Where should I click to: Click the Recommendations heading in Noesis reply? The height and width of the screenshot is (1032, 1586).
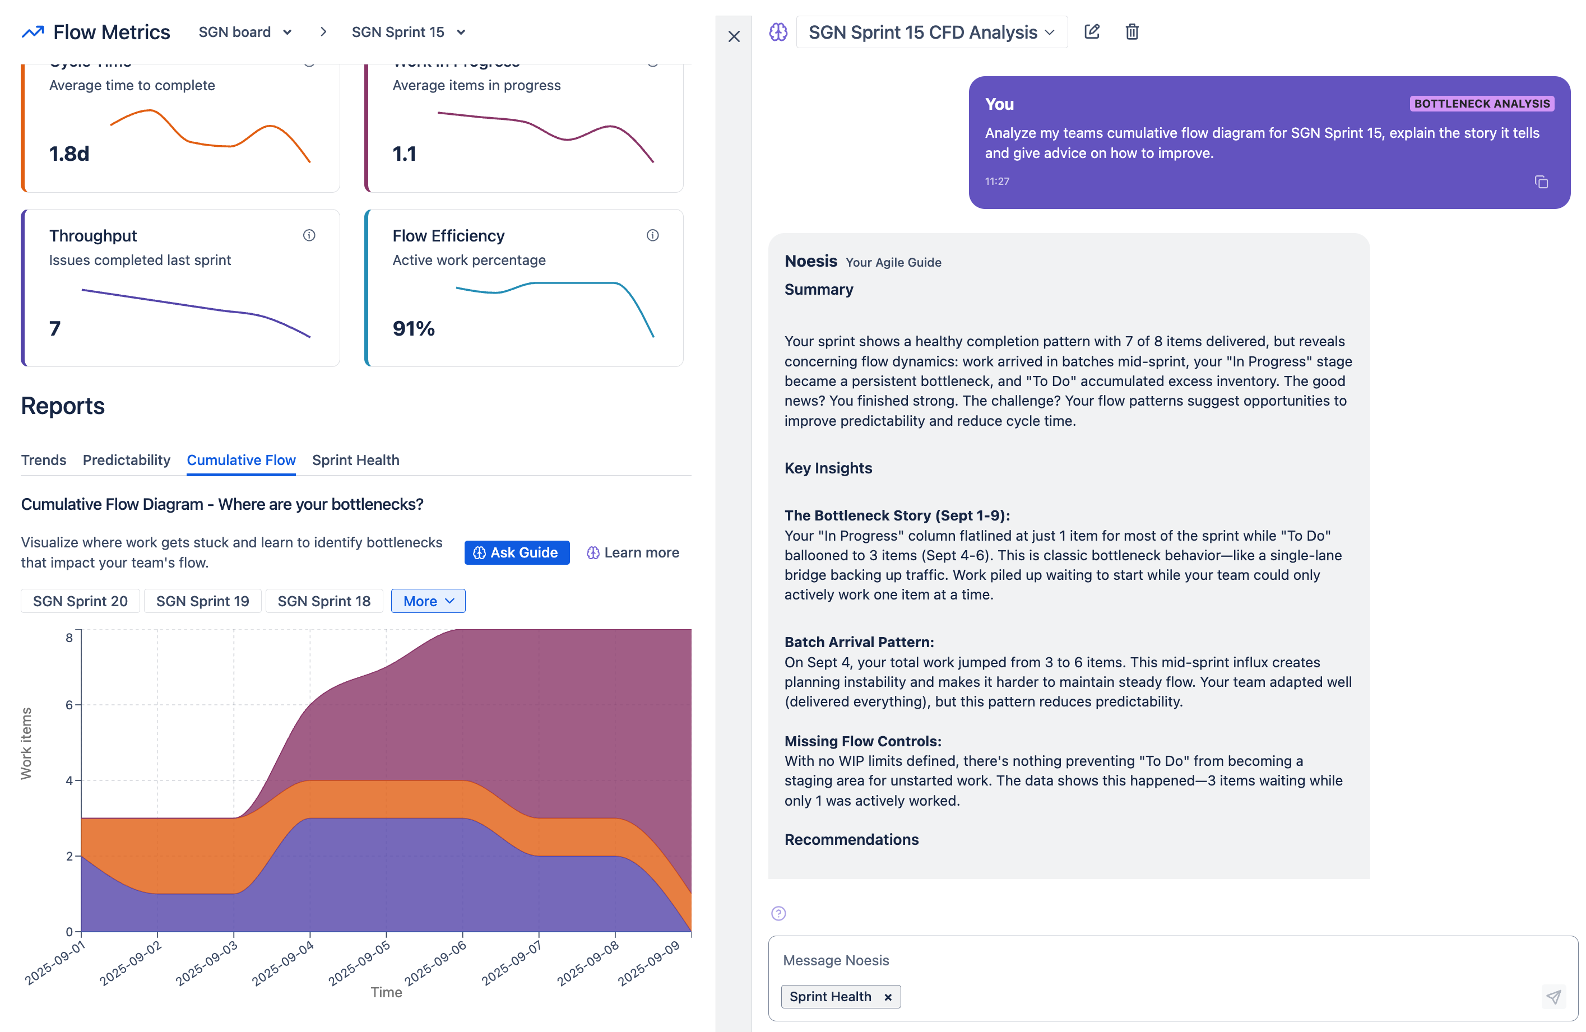[851, 839]
